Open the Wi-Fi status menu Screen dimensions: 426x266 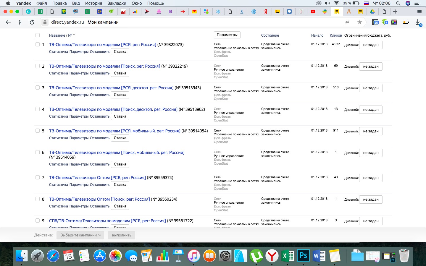tap(336, 3)
